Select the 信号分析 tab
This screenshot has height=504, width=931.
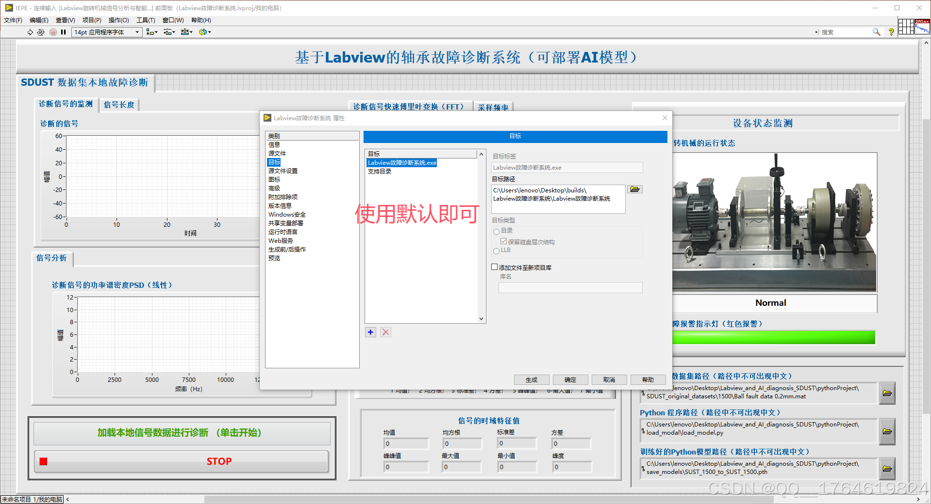pos(52,258)
